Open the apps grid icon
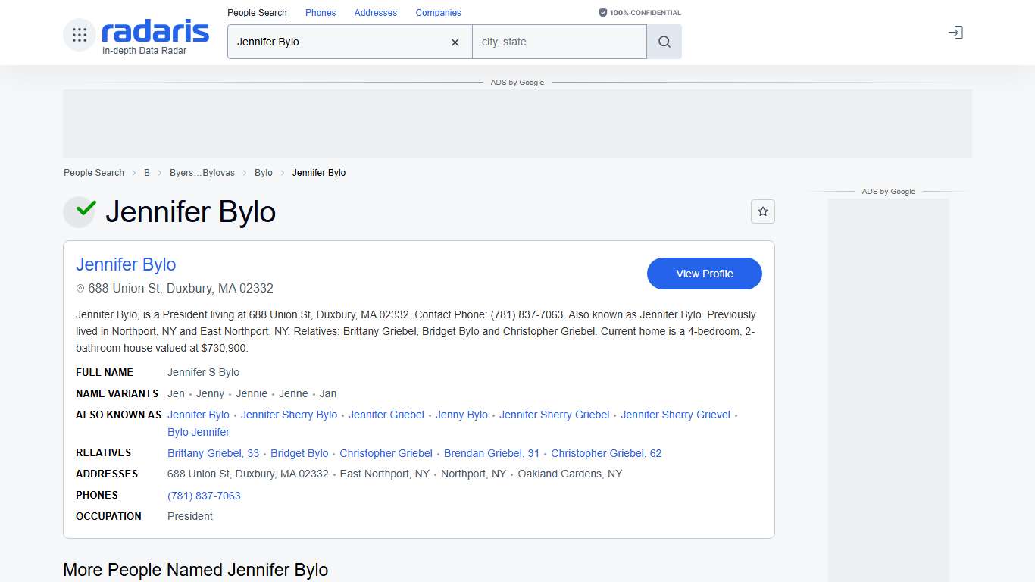 [x=79, y=33]
